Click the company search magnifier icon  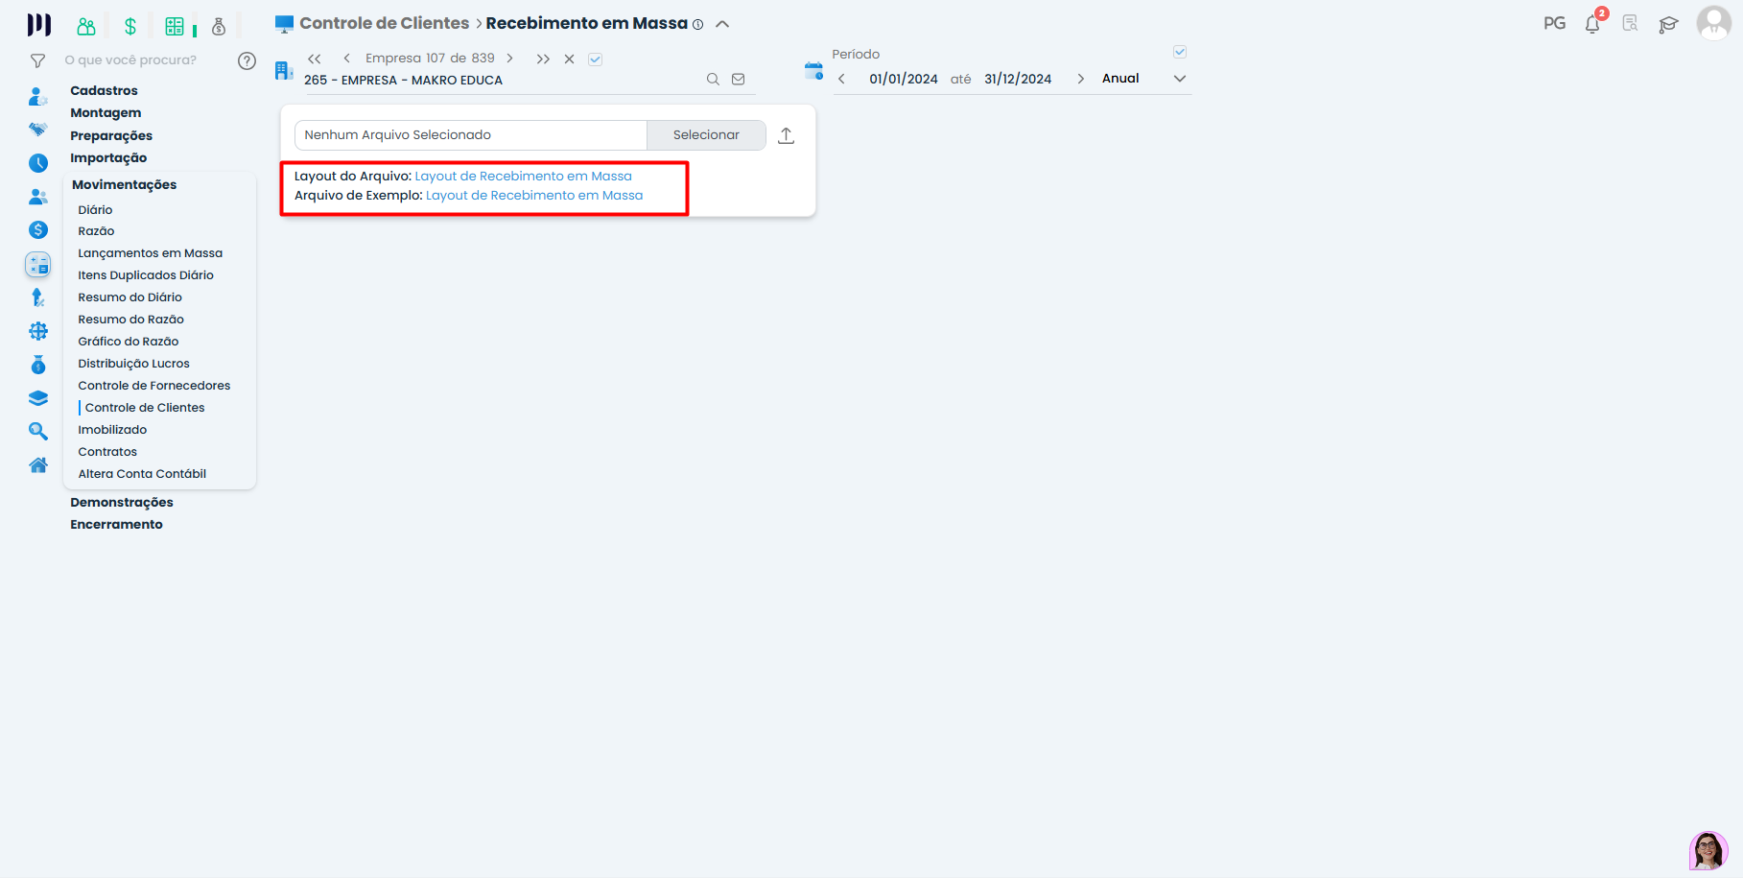pyautogui.click(x=713, y=80)
